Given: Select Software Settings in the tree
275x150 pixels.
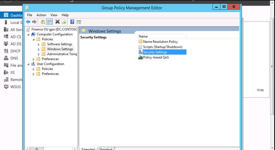Looking at the screenshot, I should 60,44.
